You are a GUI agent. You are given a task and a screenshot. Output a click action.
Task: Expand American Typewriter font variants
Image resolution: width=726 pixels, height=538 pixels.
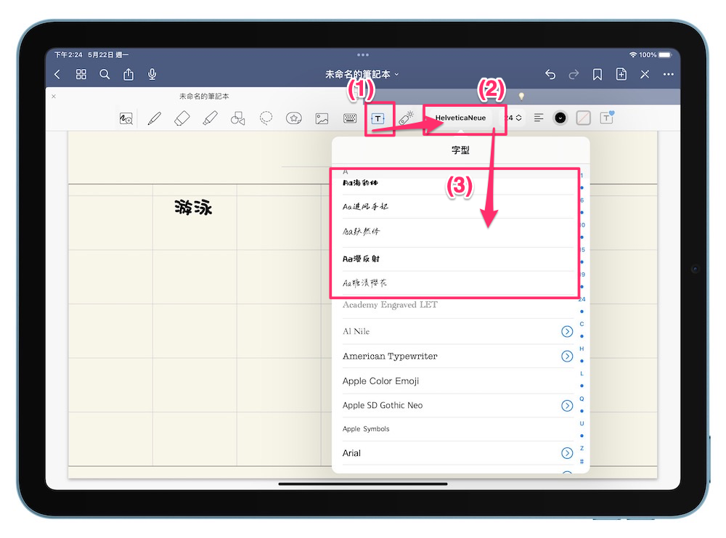pyautogui.click(x=567, y=356)
